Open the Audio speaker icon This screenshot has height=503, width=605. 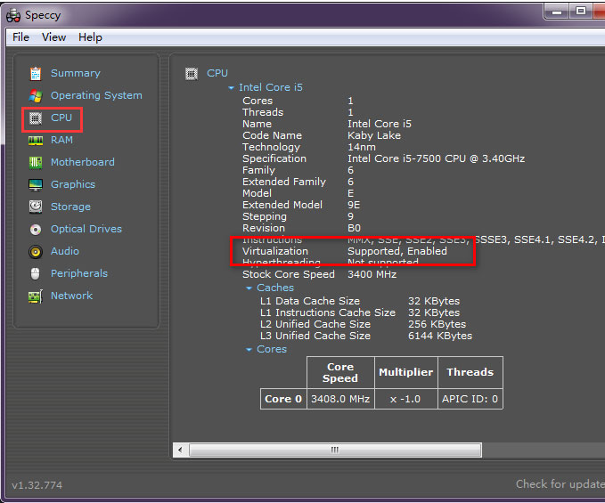click(36, 251)
